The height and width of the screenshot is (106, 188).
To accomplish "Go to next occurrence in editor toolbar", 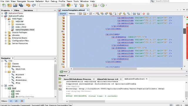I will click(106, 14).
